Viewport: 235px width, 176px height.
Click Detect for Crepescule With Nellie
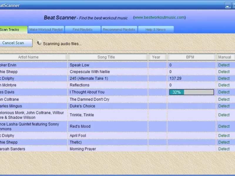[x=224, y=72]
